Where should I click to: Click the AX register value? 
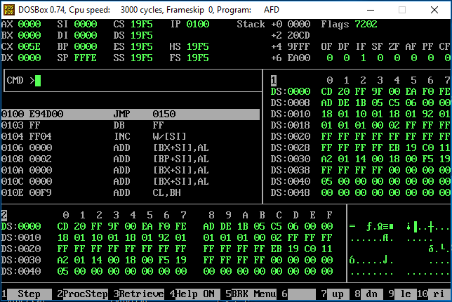point(29,24)
